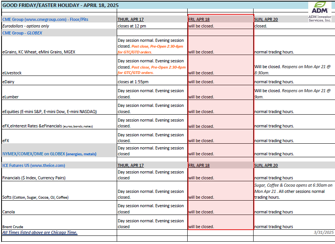Screen dimensions: 335x244
Task: Select the 'closes at 1:55pm' cell
Action: [x=133, y=82]
